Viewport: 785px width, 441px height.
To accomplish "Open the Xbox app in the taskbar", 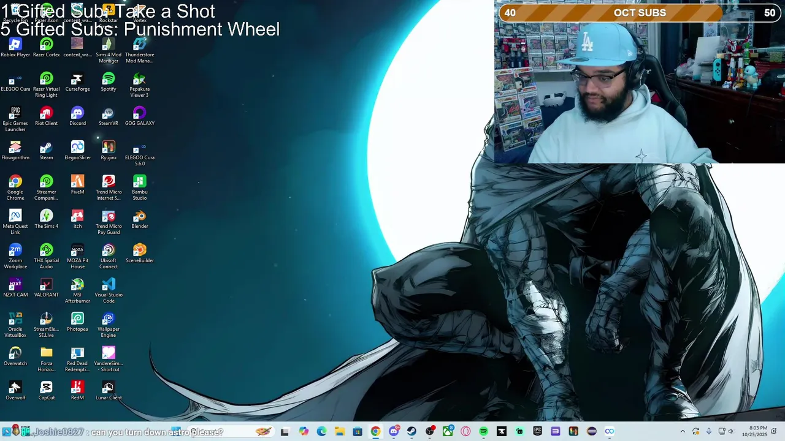I will [448, 431].
